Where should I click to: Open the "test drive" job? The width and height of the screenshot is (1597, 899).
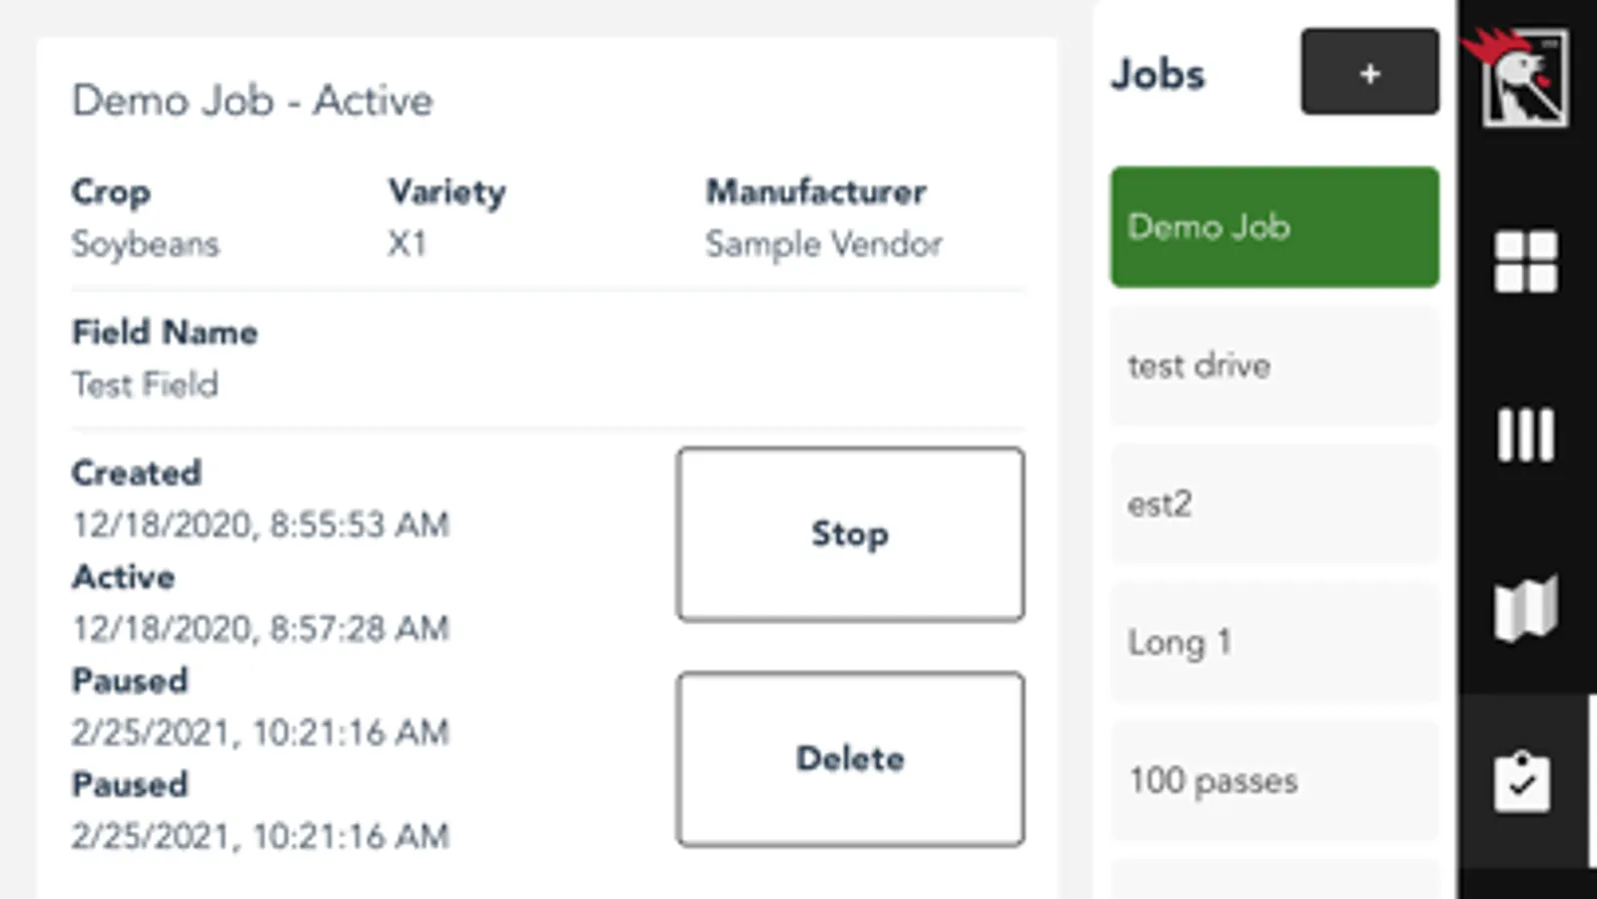[1274, 366]
